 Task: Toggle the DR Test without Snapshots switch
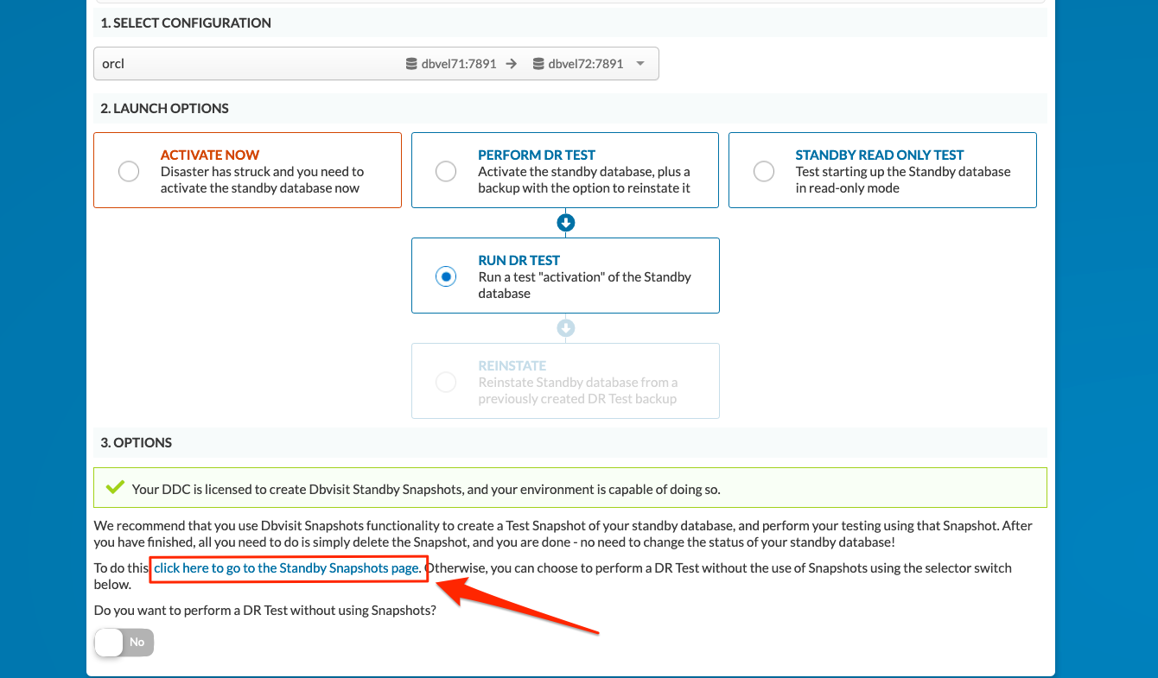tap(124, 642)
